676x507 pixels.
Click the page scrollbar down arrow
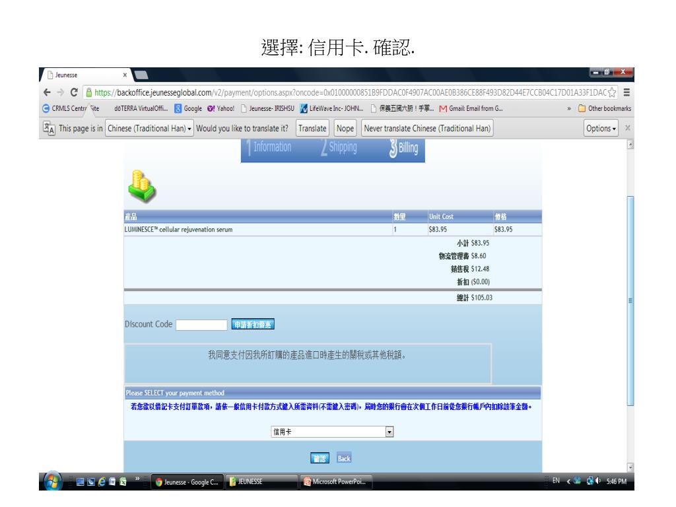tap(630, 467)
